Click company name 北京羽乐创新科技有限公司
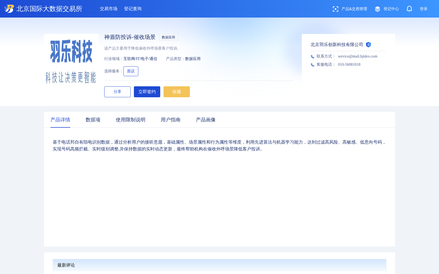439x274 pixels. pos(337,45)
